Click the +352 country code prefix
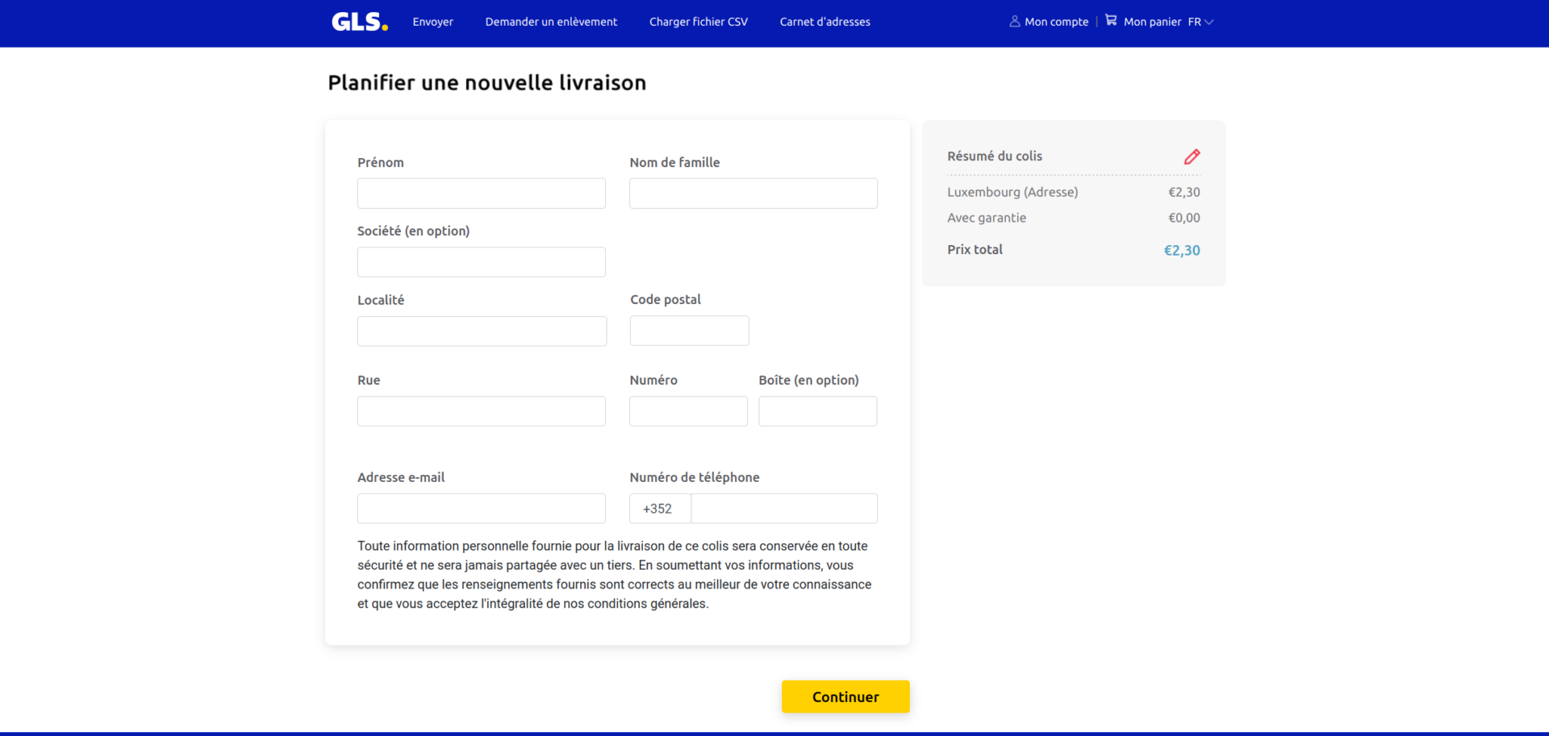 pos(660,509)
